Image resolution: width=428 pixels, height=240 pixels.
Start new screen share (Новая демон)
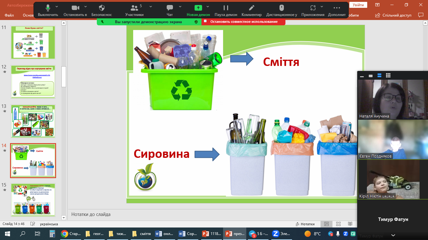click(198, 11)
